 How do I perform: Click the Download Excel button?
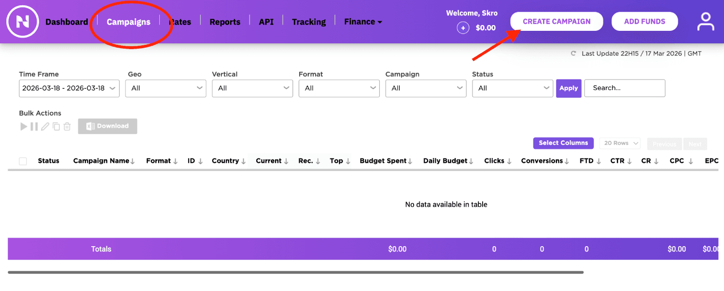pyautogui.click(x=108, y=126)
